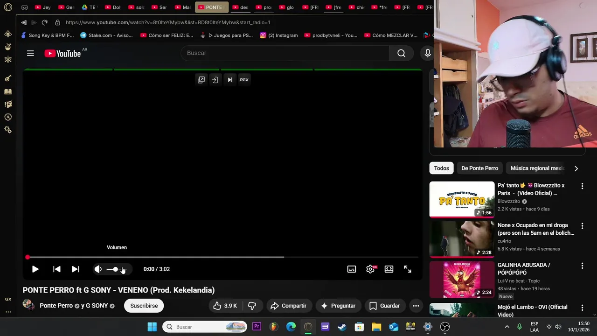Play the video with the play button
Image resolution: width=597 pixels, height=336 pixels.
(35, 269)
